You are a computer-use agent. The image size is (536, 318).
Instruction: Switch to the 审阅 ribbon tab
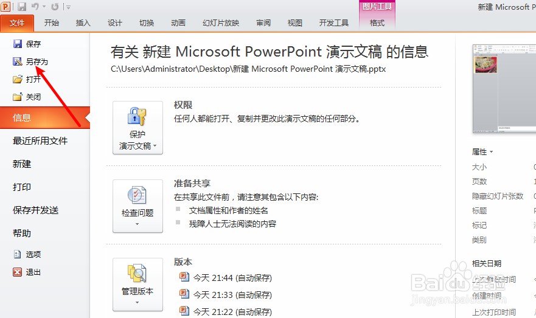coord(263,23)
